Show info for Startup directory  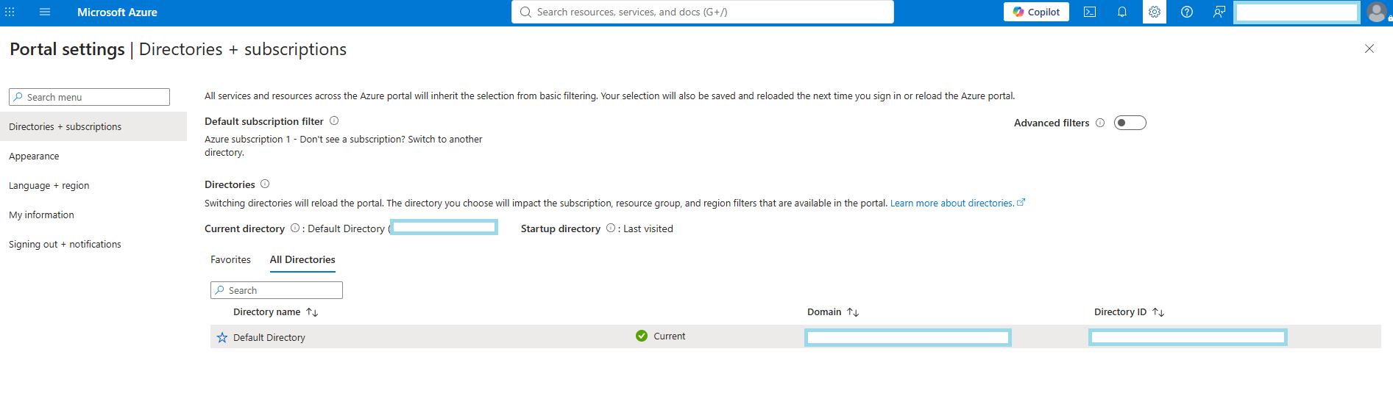(611, 228)
